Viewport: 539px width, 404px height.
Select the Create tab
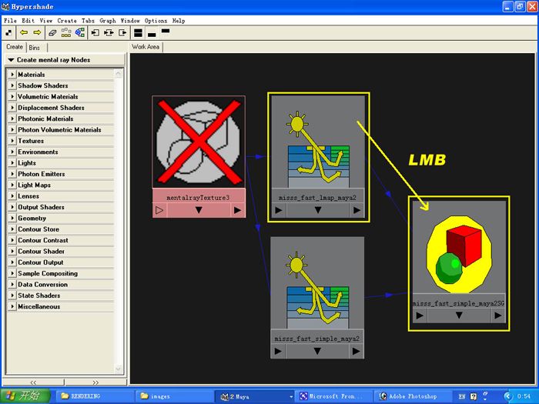[x=15, y=47]
